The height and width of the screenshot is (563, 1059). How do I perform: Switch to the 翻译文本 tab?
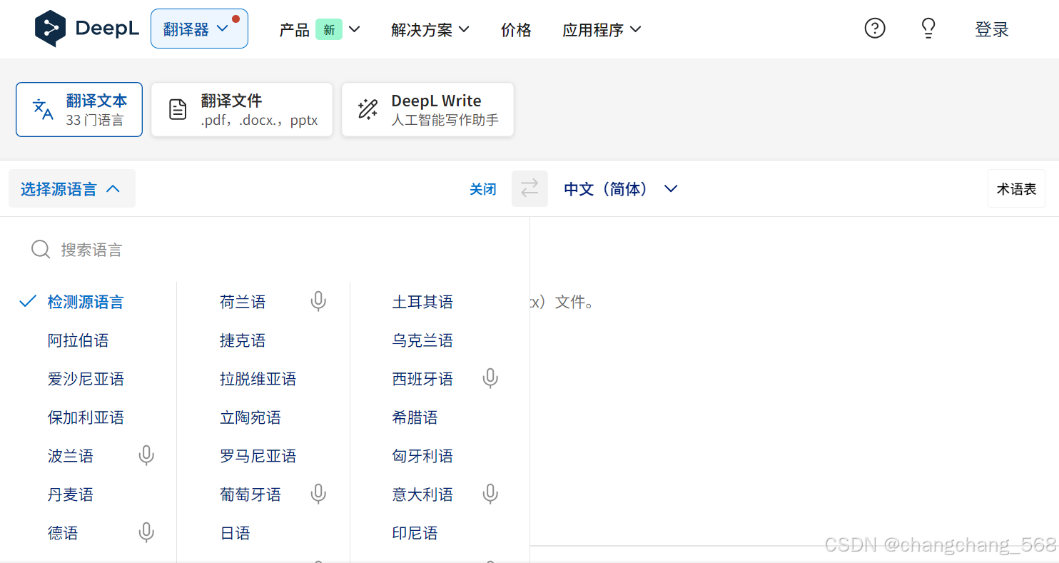point(79,109)
